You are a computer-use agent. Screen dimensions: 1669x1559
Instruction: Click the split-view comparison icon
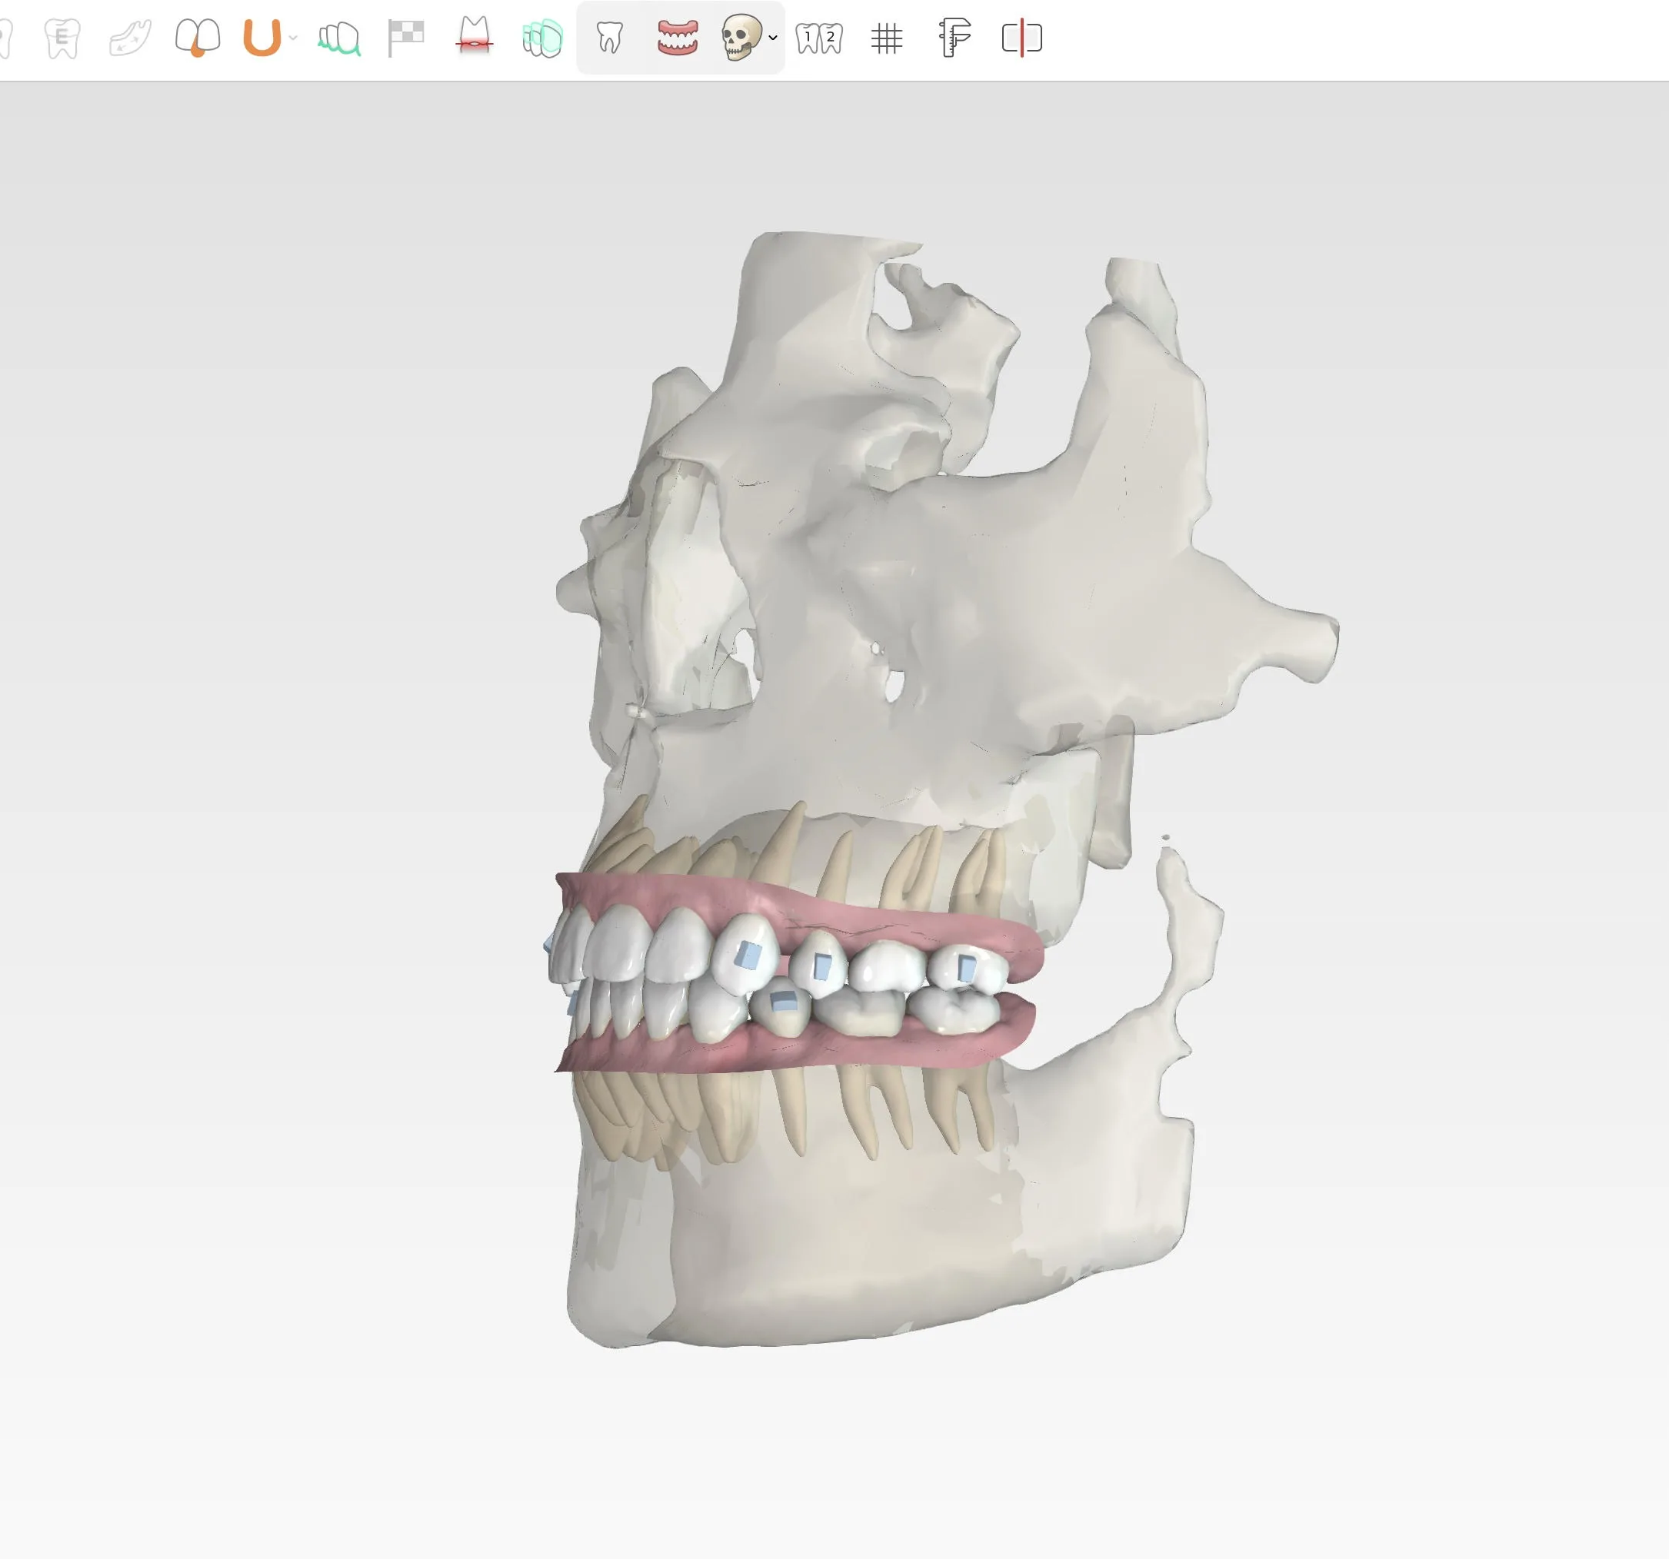click(x=1021, y=38)
